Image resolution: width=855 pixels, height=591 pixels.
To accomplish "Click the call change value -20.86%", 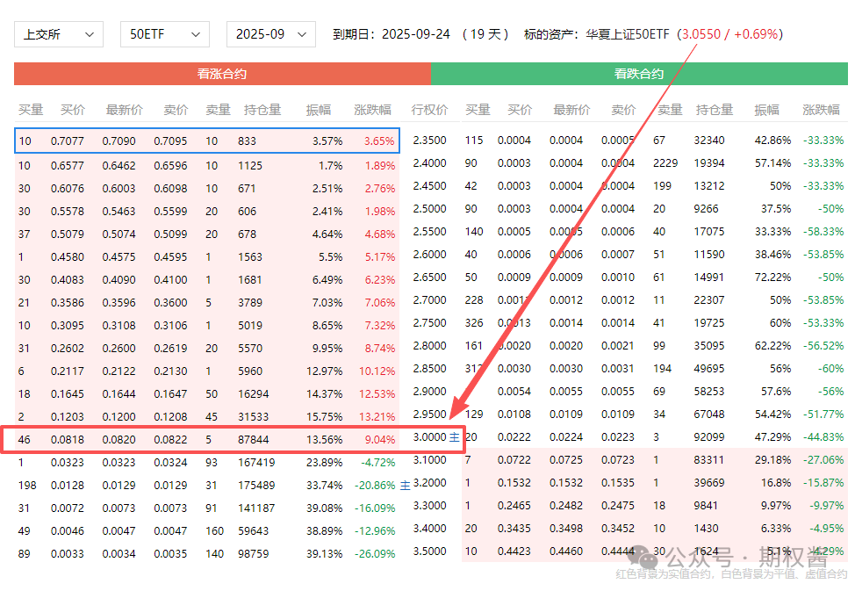I will [x=374, y=485].
